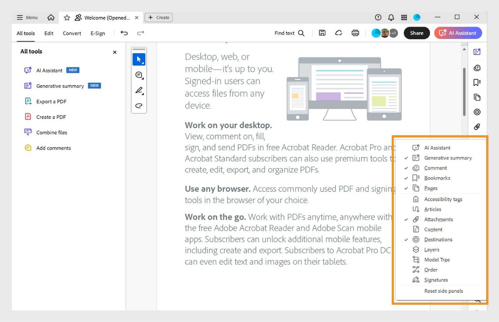The height and width of the screenshot is (322, 499).
Task: Open the Export a PDF tool
Action: pos(51,101)
